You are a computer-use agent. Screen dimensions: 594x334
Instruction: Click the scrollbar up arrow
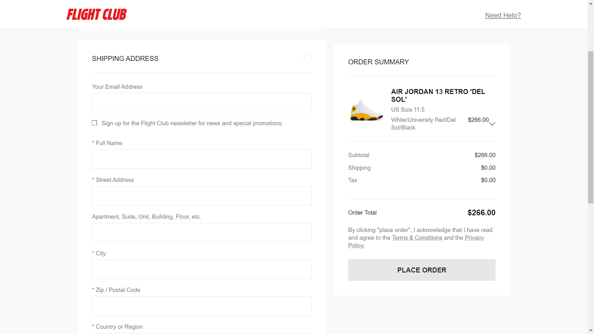point(591,3)
